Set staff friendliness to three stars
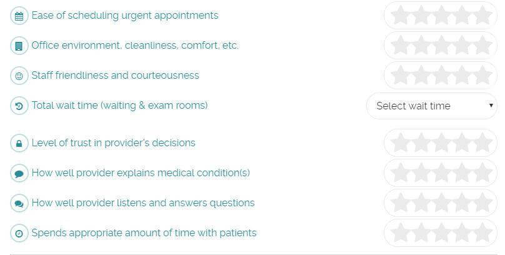The height and width of the screenshot is (255, 505). pos(441,75)
